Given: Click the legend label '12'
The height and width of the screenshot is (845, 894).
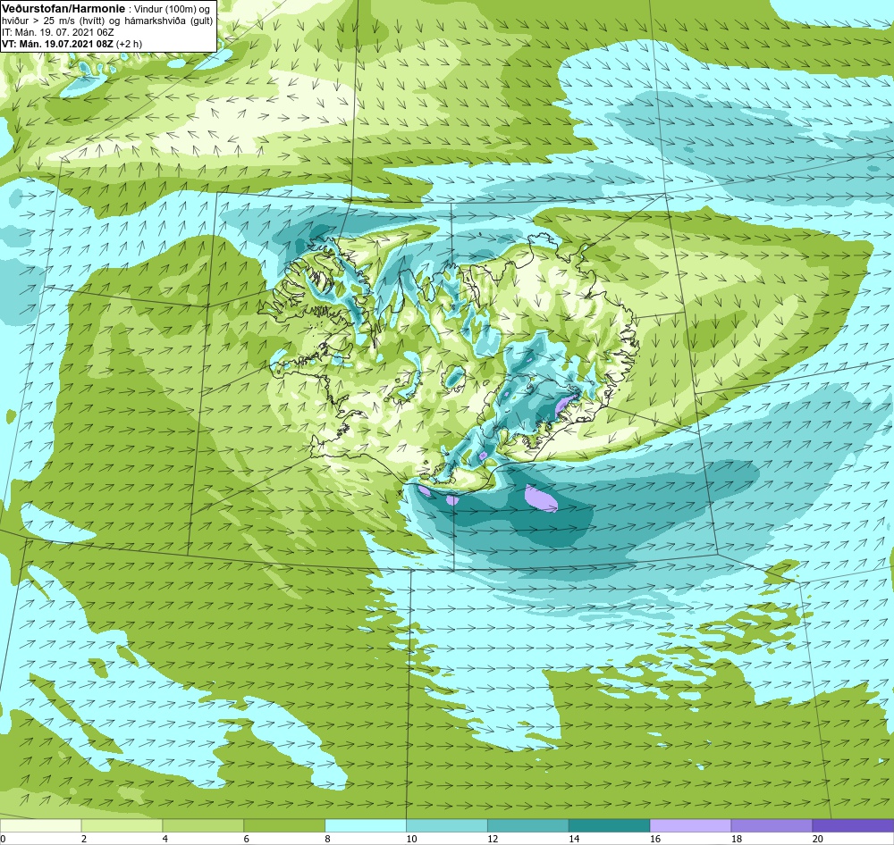Looking at the screenshot, I should (x=493, y=839).
